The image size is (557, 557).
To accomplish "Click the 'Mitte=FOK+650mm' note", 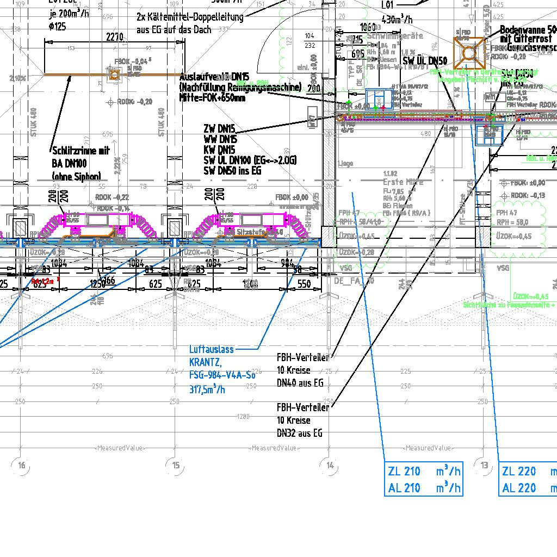I will (x=213, y=97).
